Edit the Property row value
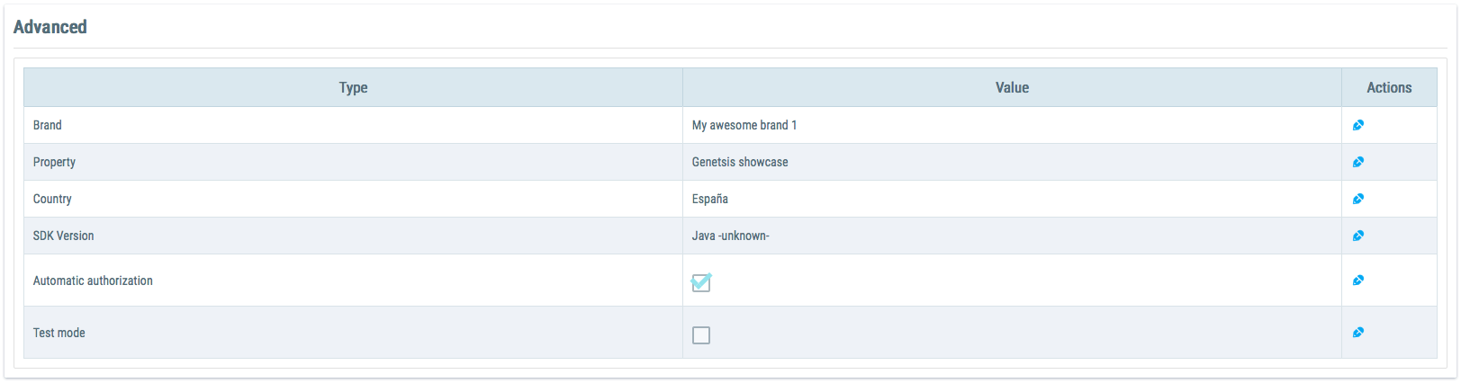Screen dimensions: 1461x383 [x=1358, y=162]
